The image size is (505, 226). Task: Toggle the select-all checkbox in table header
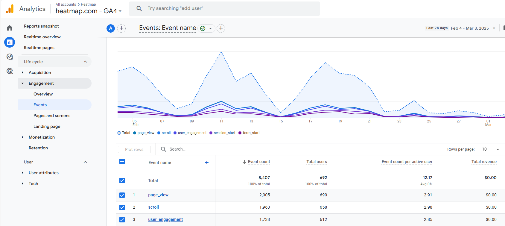[122, 161]
